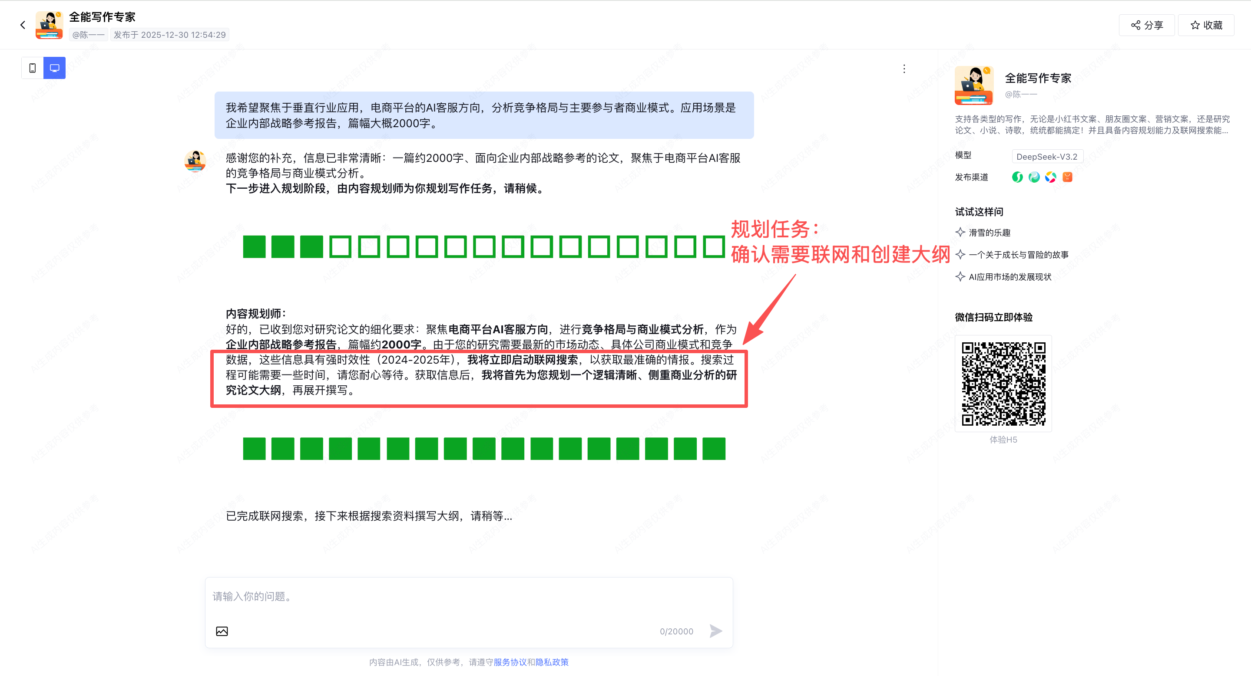Click the user message bubble about AI客服
Image resolution: width=1251 pixels, height=676 pixels.
pos(484,115)
